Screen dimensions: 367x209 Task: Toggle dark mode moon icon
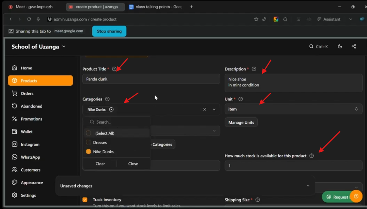coord(340,47)
